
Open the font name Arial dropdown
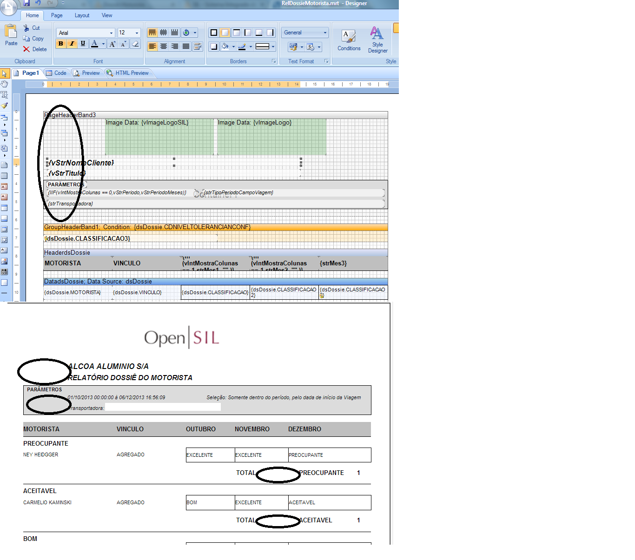click(x=111, y=33)
